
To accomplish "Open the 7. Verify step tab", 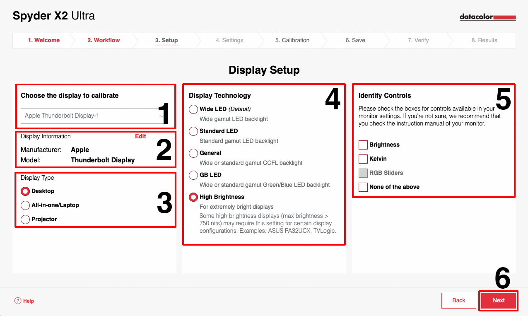I will (418, 40).
